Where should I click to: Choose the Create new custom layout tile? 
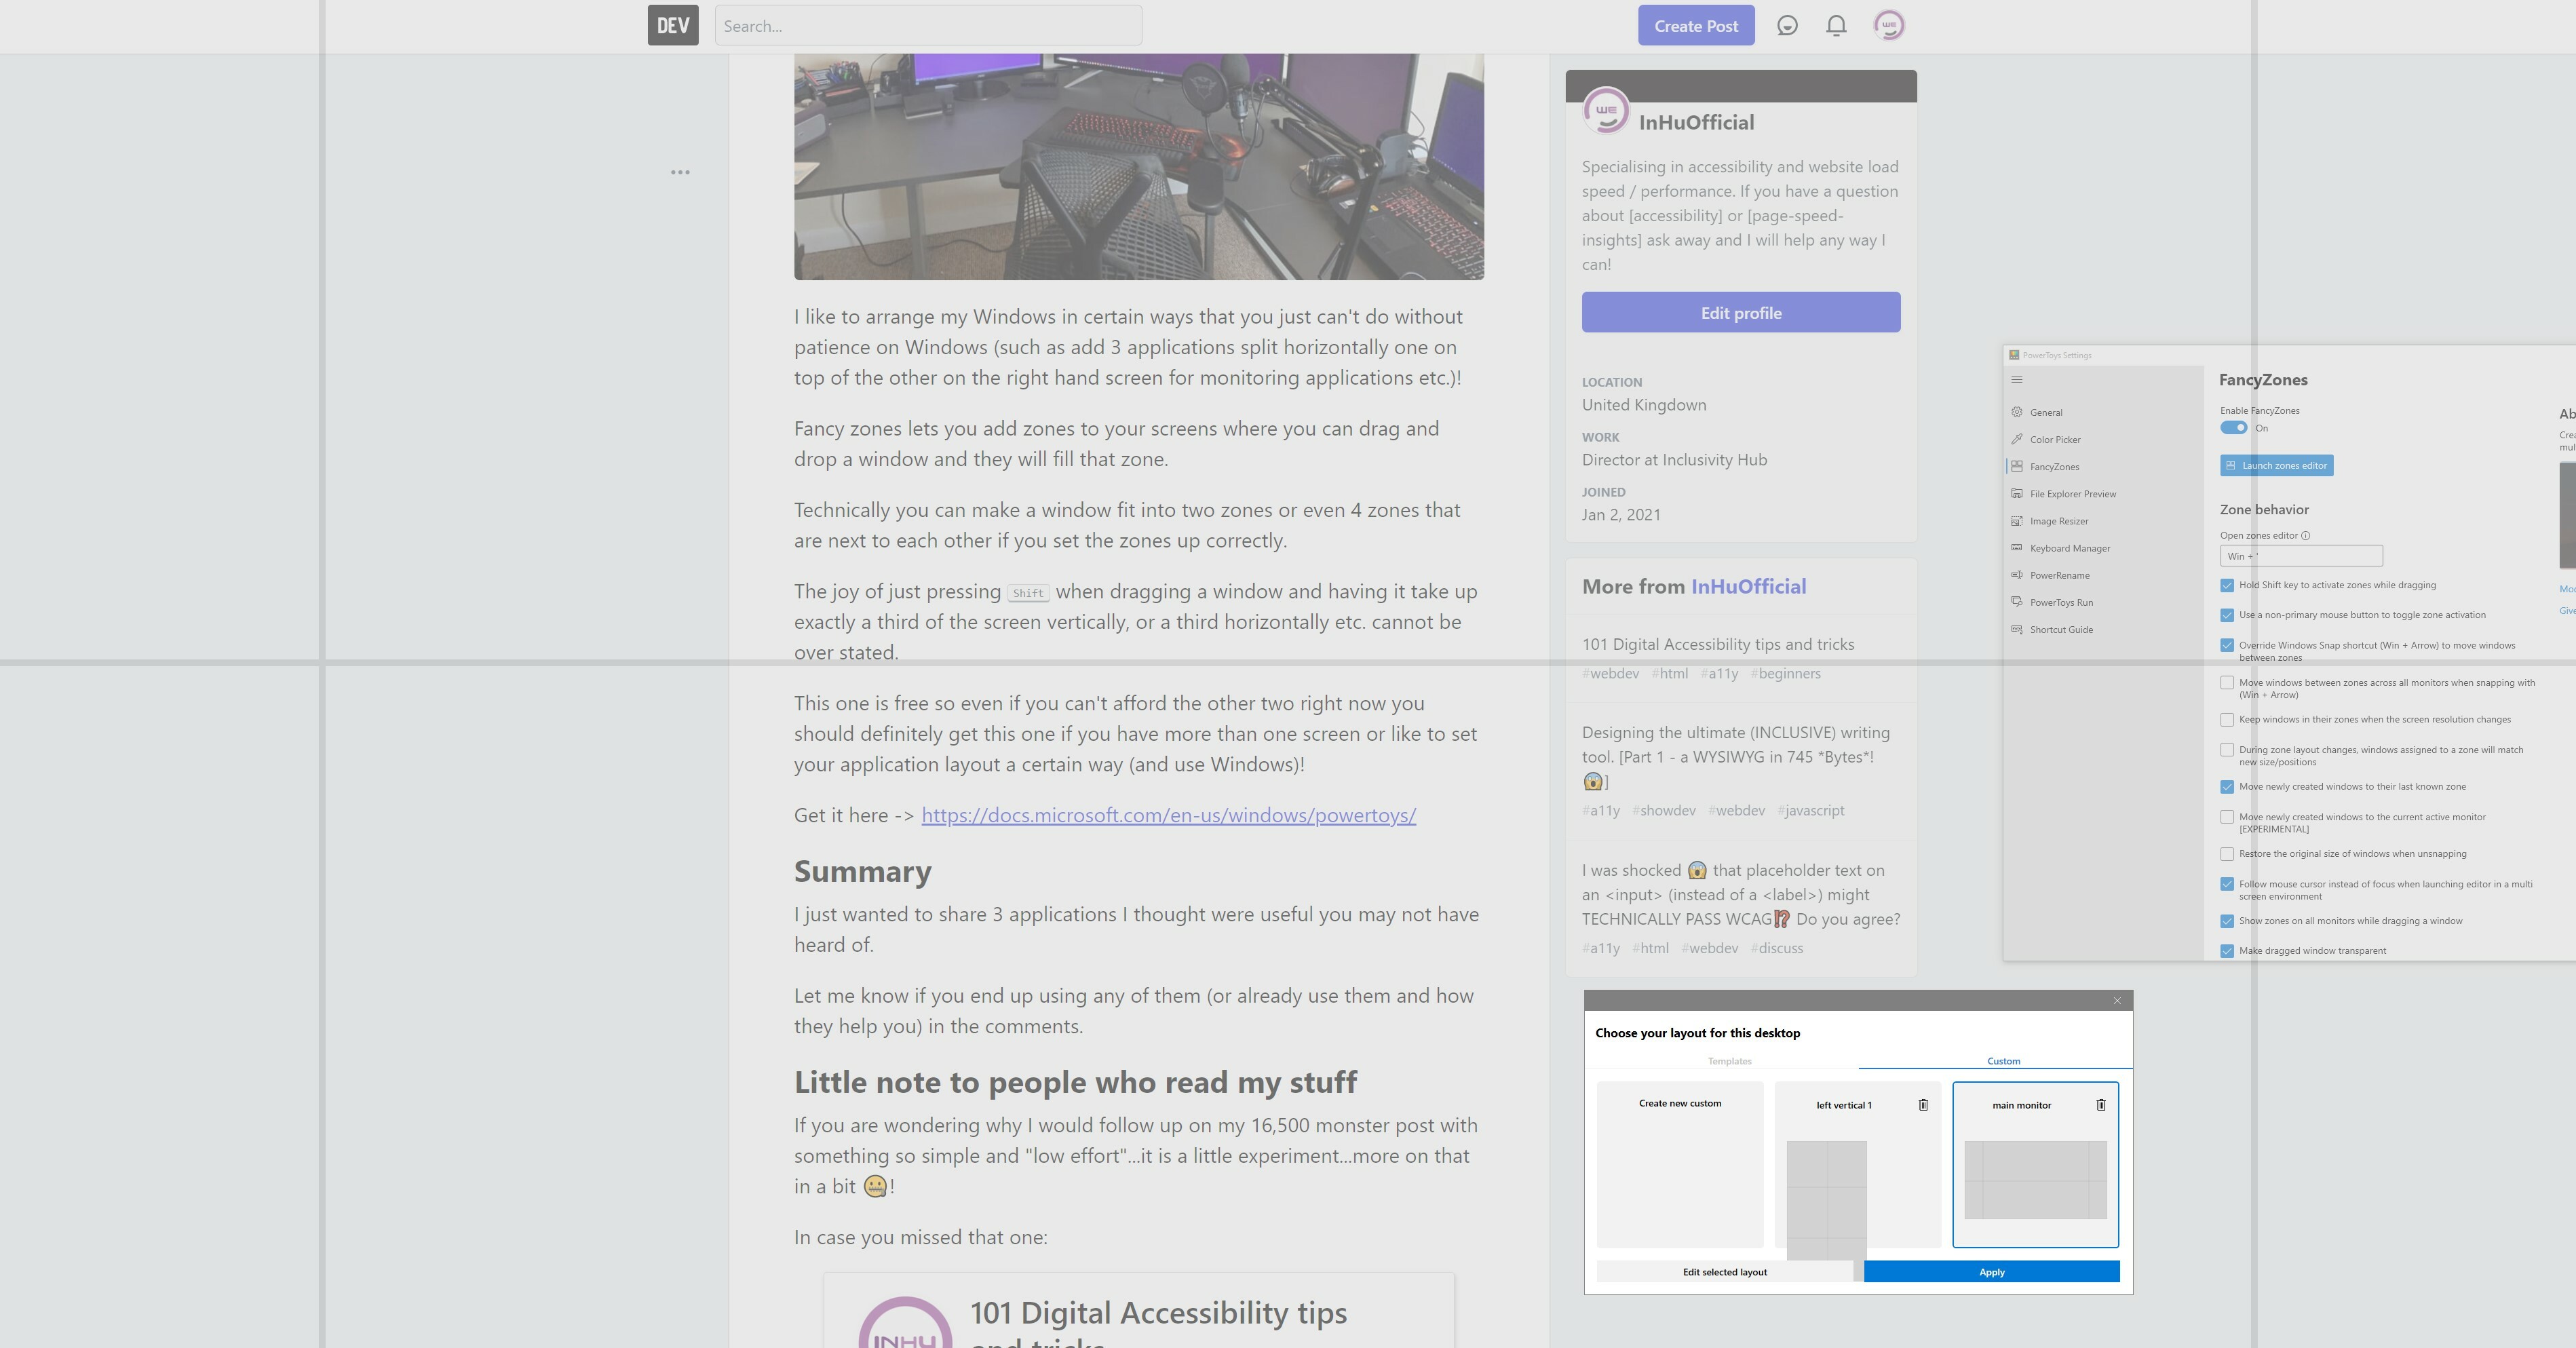[x=1680, y=1165]
